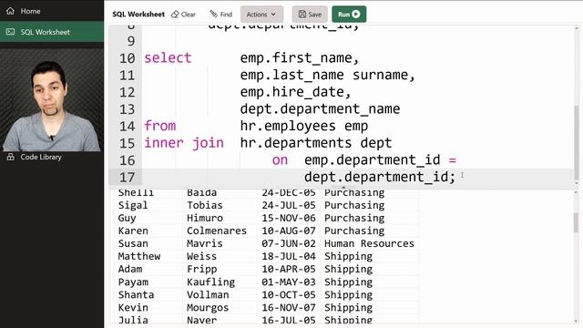Click 'emp.first_name,' in the editor
The image size is (583, 328).
(x=300, y=58)
